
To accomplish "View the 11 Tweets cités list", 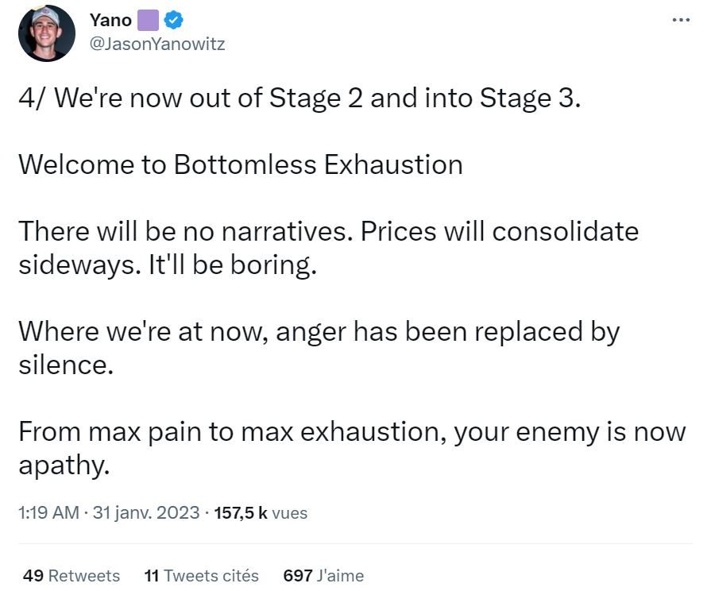I will [201, 576].
